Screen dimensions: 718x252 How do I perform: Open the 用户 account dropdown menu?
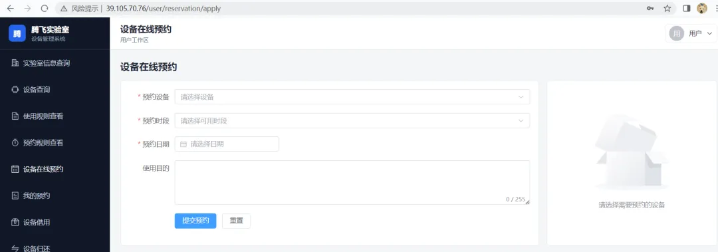coord(691,33)
